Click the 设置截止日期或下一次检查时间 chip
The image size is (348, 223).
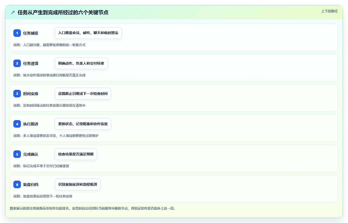83,94
